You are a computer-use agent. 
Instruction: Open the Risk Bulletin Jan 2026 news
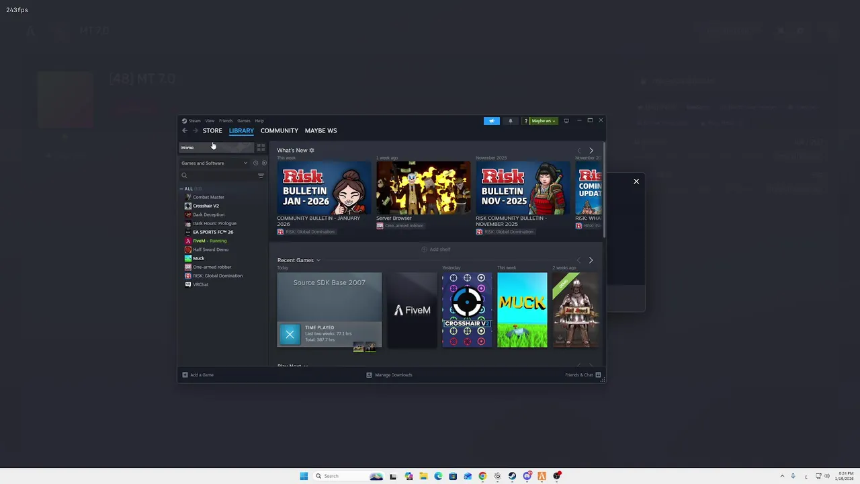click(x=324, y=188)
